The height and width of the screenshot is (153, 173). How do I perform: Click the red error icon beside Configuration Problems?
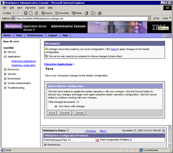97,140
